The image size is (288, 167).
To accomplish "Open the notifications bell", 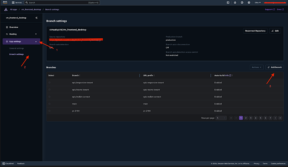I will click(235, 2).
